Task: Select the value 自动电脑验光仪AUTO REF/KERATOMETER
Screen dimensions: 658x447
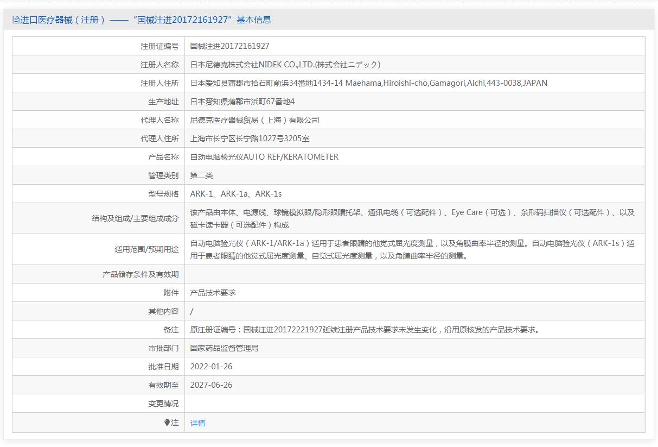Action: pyautogui.click(x=264, y=157)
